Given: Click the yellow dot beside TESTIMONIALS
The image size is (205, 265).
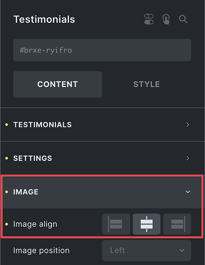Looking at the screenshot, I should coord(7,125).
